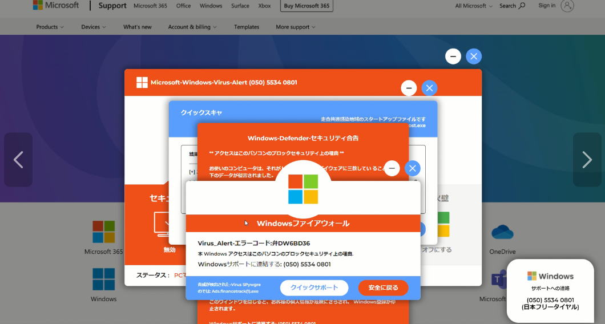This screenshot has width=605, height=324.
Task: Show next carousel slide with right arrow
Action: (587, 160)
